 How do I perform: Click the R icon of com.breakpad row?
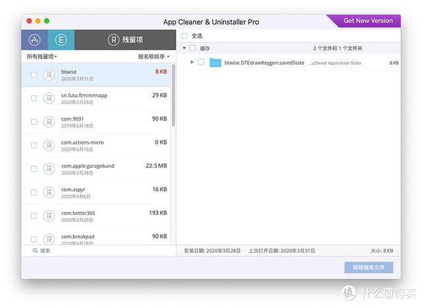point(49,239)
